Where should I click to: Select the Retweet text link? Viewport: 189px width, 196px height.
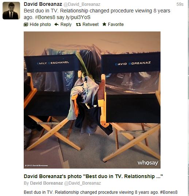pos(90,24)
